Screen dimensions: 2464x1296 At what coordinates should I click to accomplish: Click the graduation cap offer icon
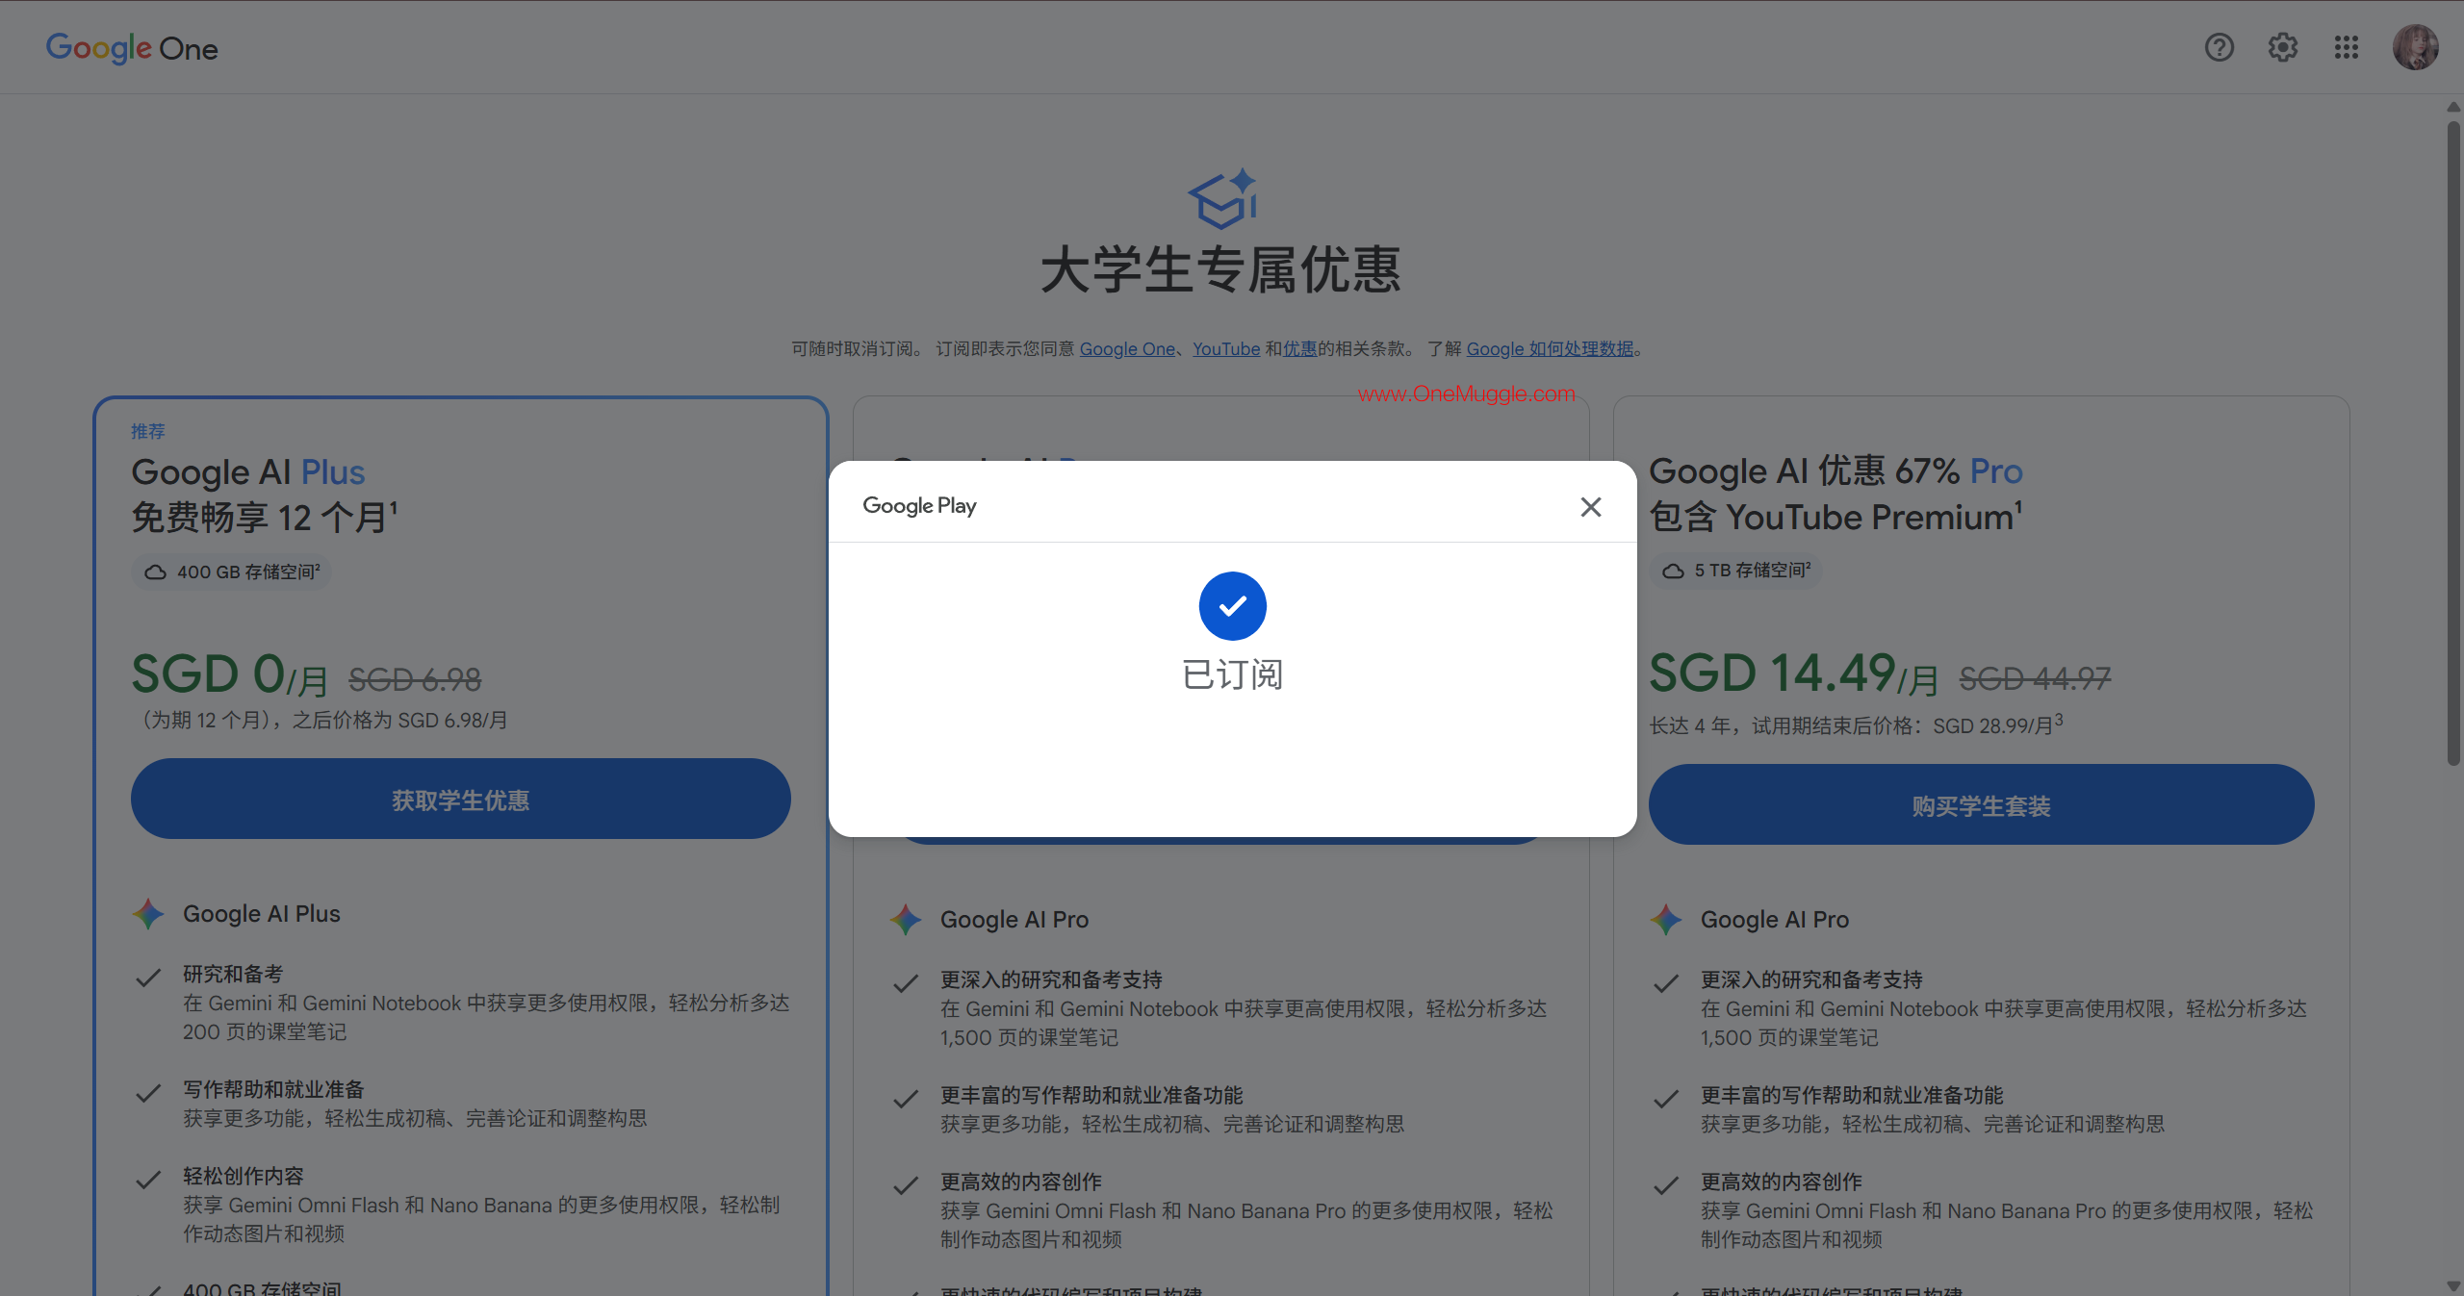click(1222, 199)
